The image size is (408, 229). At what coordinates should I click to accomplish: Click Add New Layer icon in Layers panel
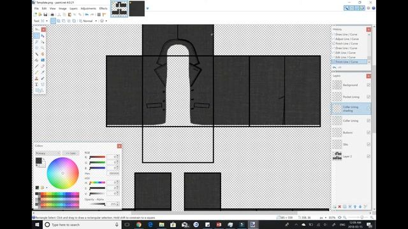pos(334,207)
